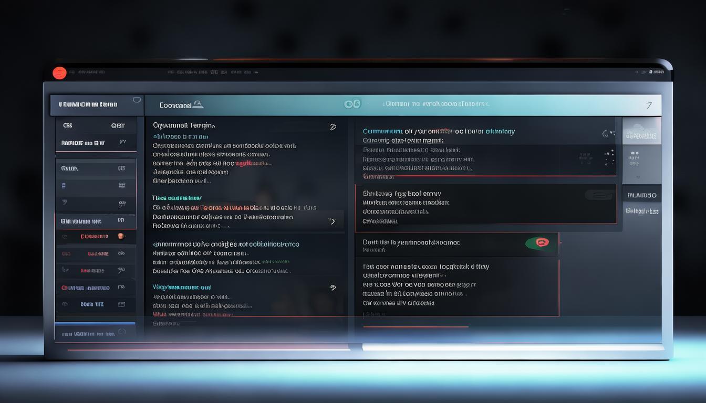Image resolution: width=706 pixels, height=403 pixels.
Task: Toggle the green switch with red knob
Action: click(x=541, y=242)
